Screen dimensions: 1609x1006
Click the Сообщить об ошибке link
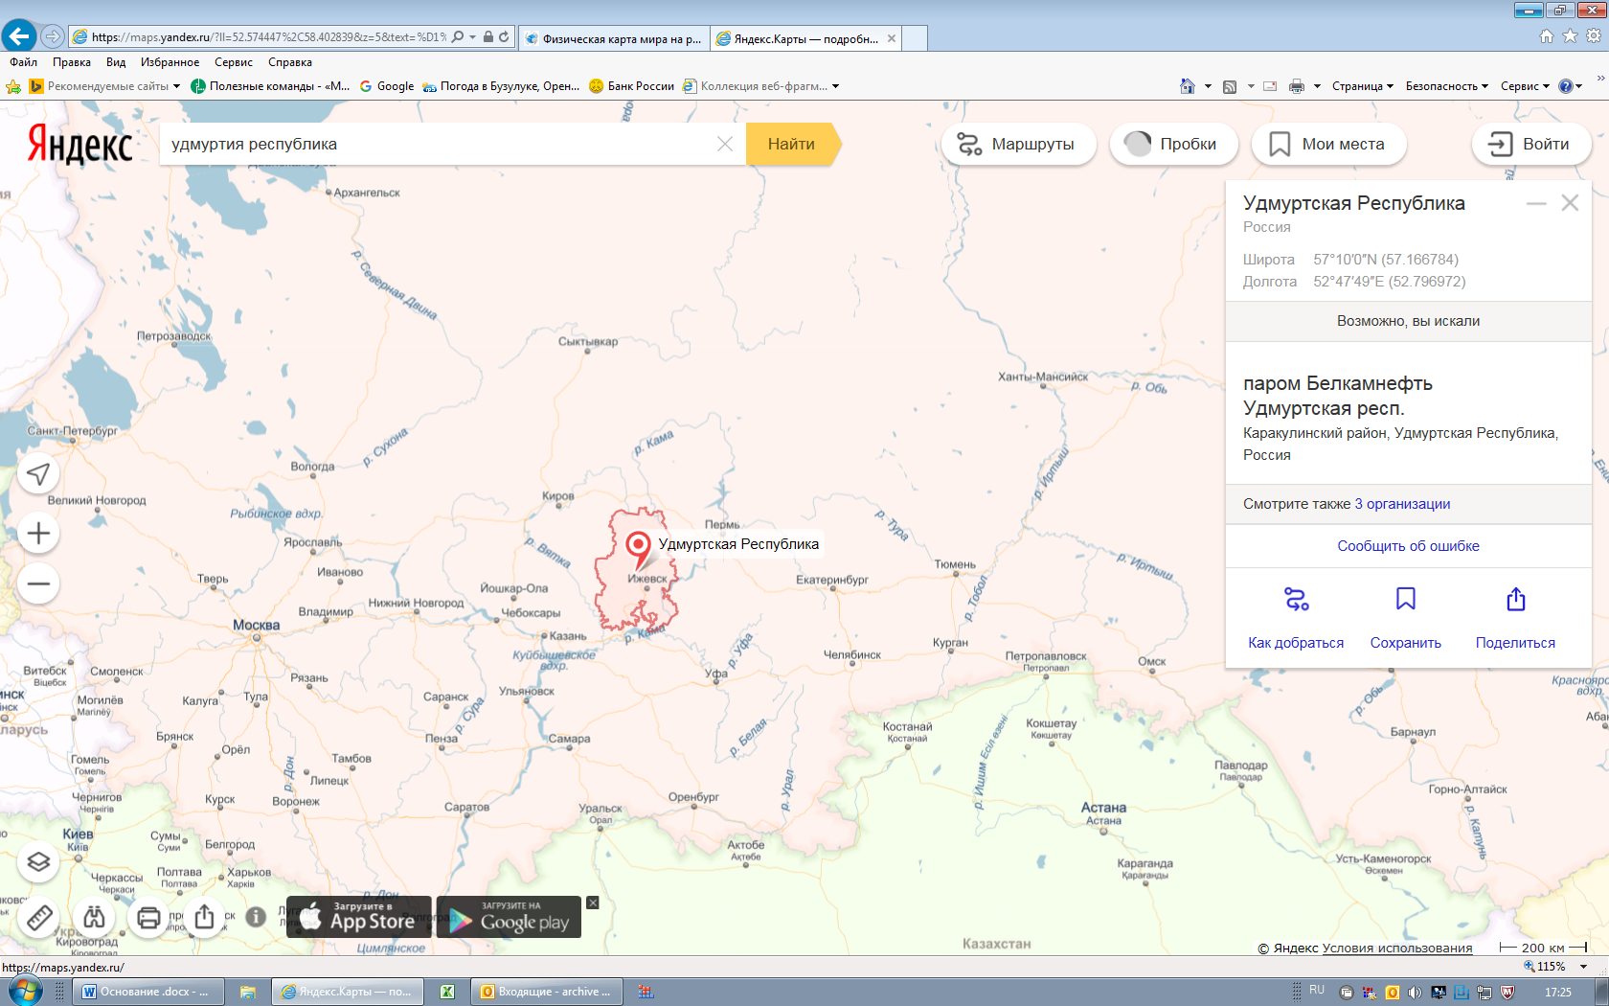1408,546
